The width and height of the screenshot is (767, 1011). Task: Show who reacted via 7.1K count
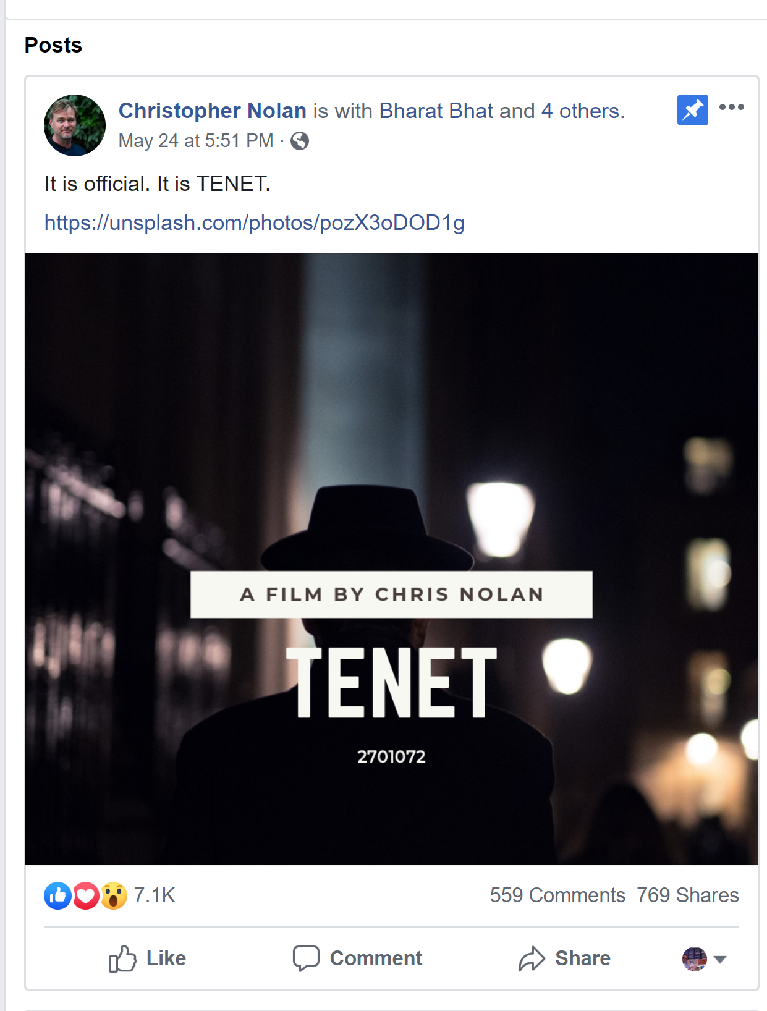pos(155,895)
